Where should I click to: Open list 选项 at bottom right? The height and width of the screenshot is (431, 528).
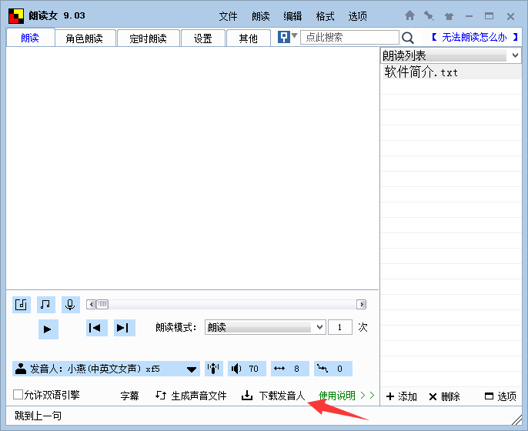pos(500,396)
